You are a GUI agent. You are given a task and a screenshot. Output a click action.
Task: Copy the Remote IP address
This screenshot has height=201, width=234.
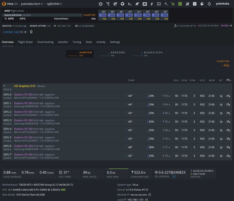tap(150, 195)
